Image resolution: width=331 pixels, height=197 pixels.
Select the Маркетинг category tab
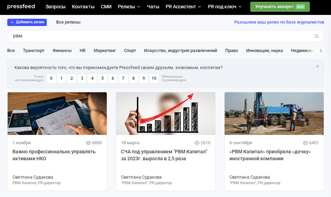click(x=105, y=51)
